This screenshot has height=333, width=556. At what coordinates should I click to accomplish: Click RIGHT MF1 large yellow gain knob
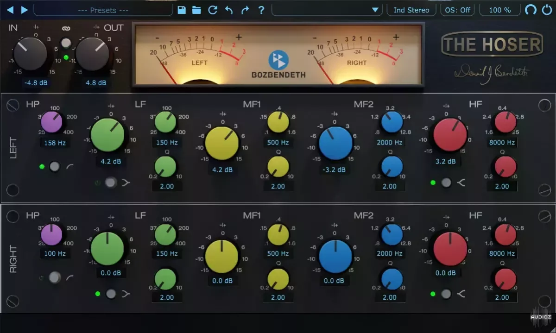[x=222, y=256]
